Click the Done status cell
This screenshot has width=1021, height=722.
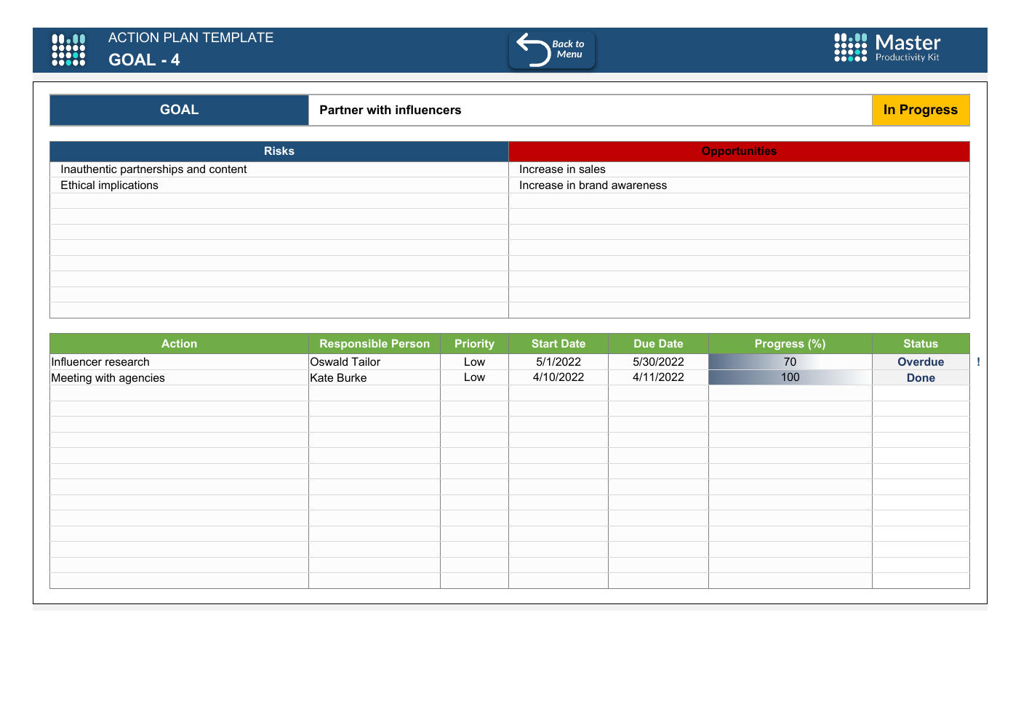pos(921,377)
